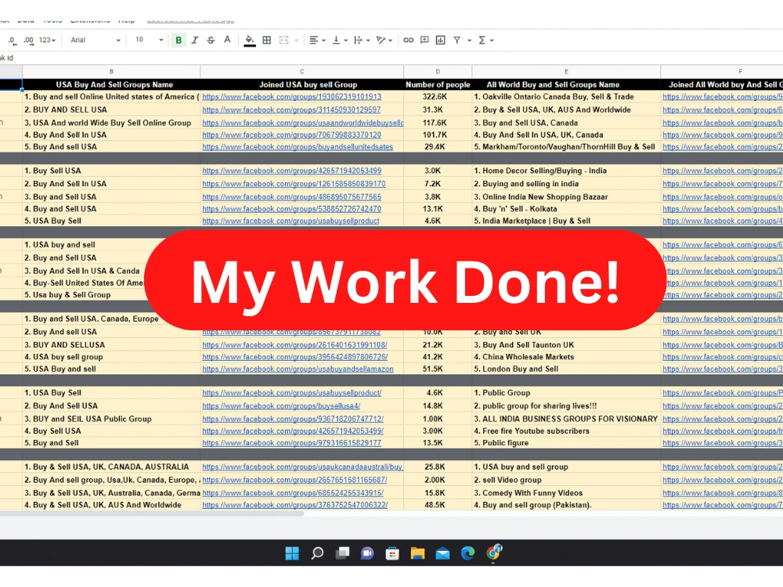Screen dimensions: 783x587
Task: Click the 322.6K member count cell
Action: tap(438, 97)
